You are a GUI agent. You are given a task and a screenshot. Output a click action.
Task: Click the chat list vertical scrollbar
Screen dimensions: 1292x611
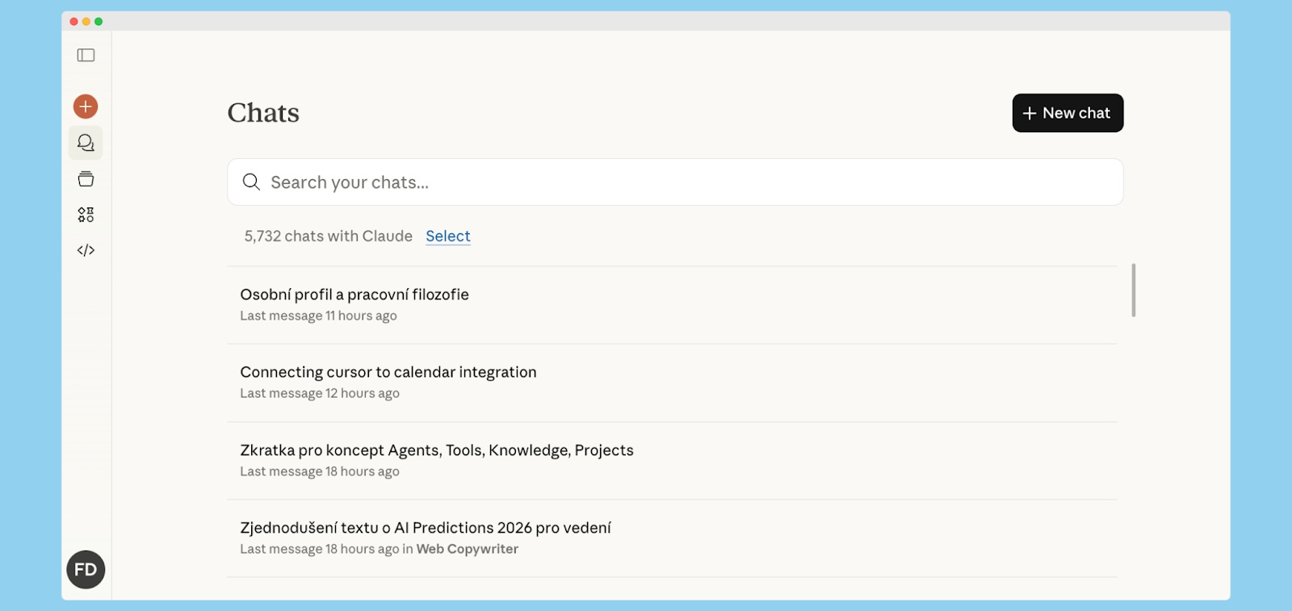(1134, 291)
